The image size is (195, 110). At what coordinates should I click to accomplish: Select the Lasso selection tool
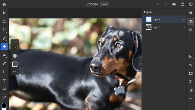click(x=4, y=30)
